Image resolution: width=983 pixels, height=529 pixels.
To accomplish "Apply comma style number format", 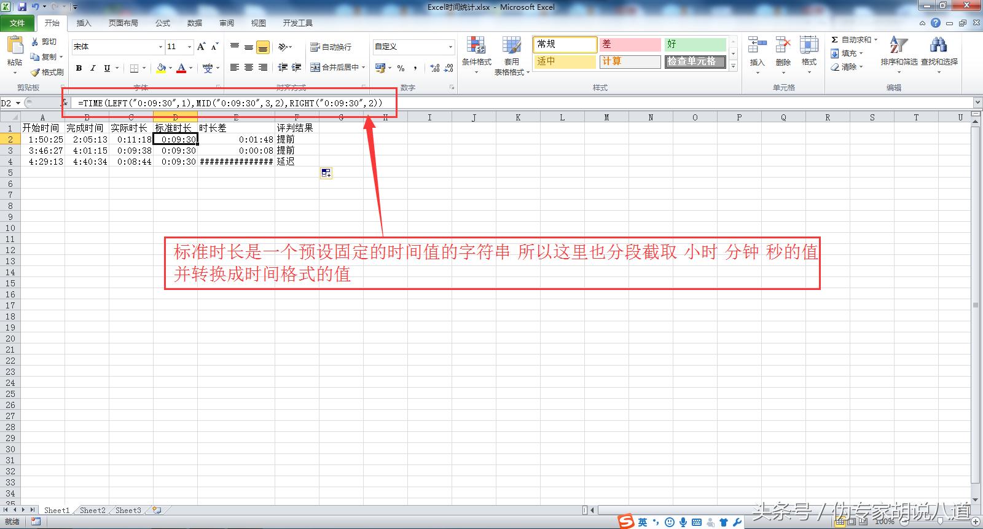I will click(x=415, y=68).
